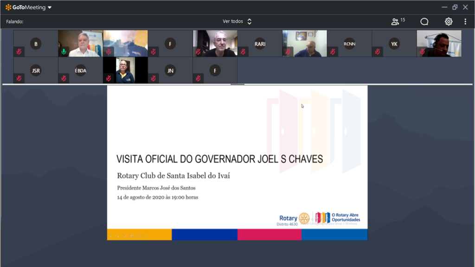Click the resize handle below the camera strip
475x267 pixels.
(x=237, y=84)
